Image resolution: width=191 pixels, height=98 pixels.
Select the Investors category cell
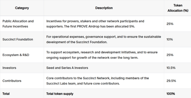[x=9, y=68]
